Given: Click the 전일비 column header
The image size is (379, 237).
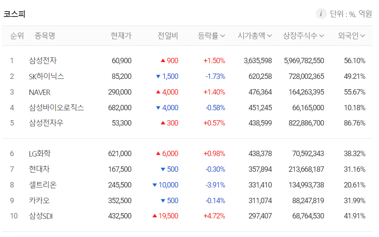Looking at the screenshot, I should point(168,36).
